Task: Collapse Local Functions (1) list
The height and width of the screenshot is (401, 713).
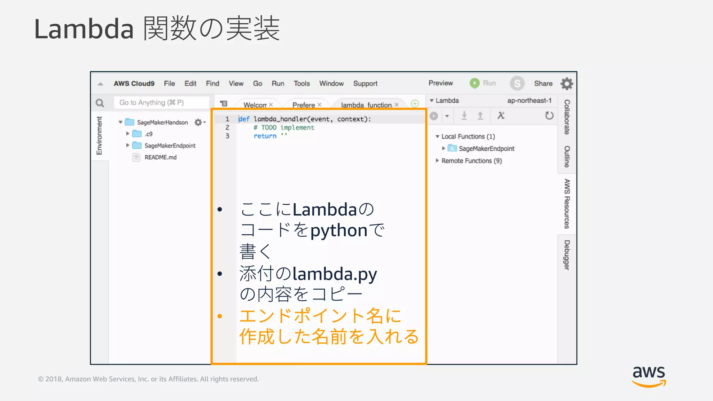Action: [x=437, y=136]
